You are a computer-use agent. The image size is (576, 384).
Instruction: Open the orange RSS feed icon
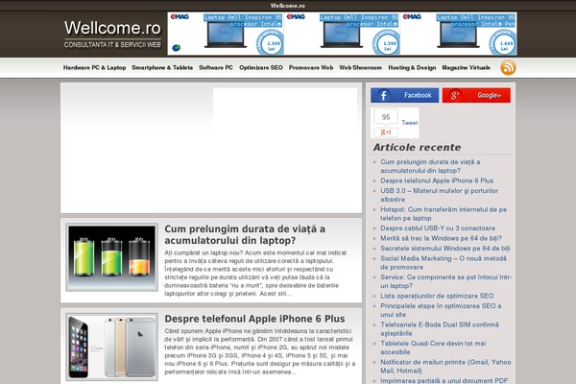[508, 67]
